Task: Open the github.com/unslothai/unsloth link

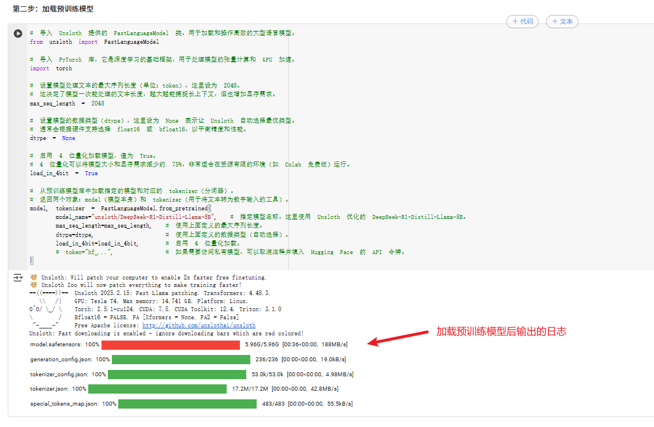Action: click(x=199, y=326)
